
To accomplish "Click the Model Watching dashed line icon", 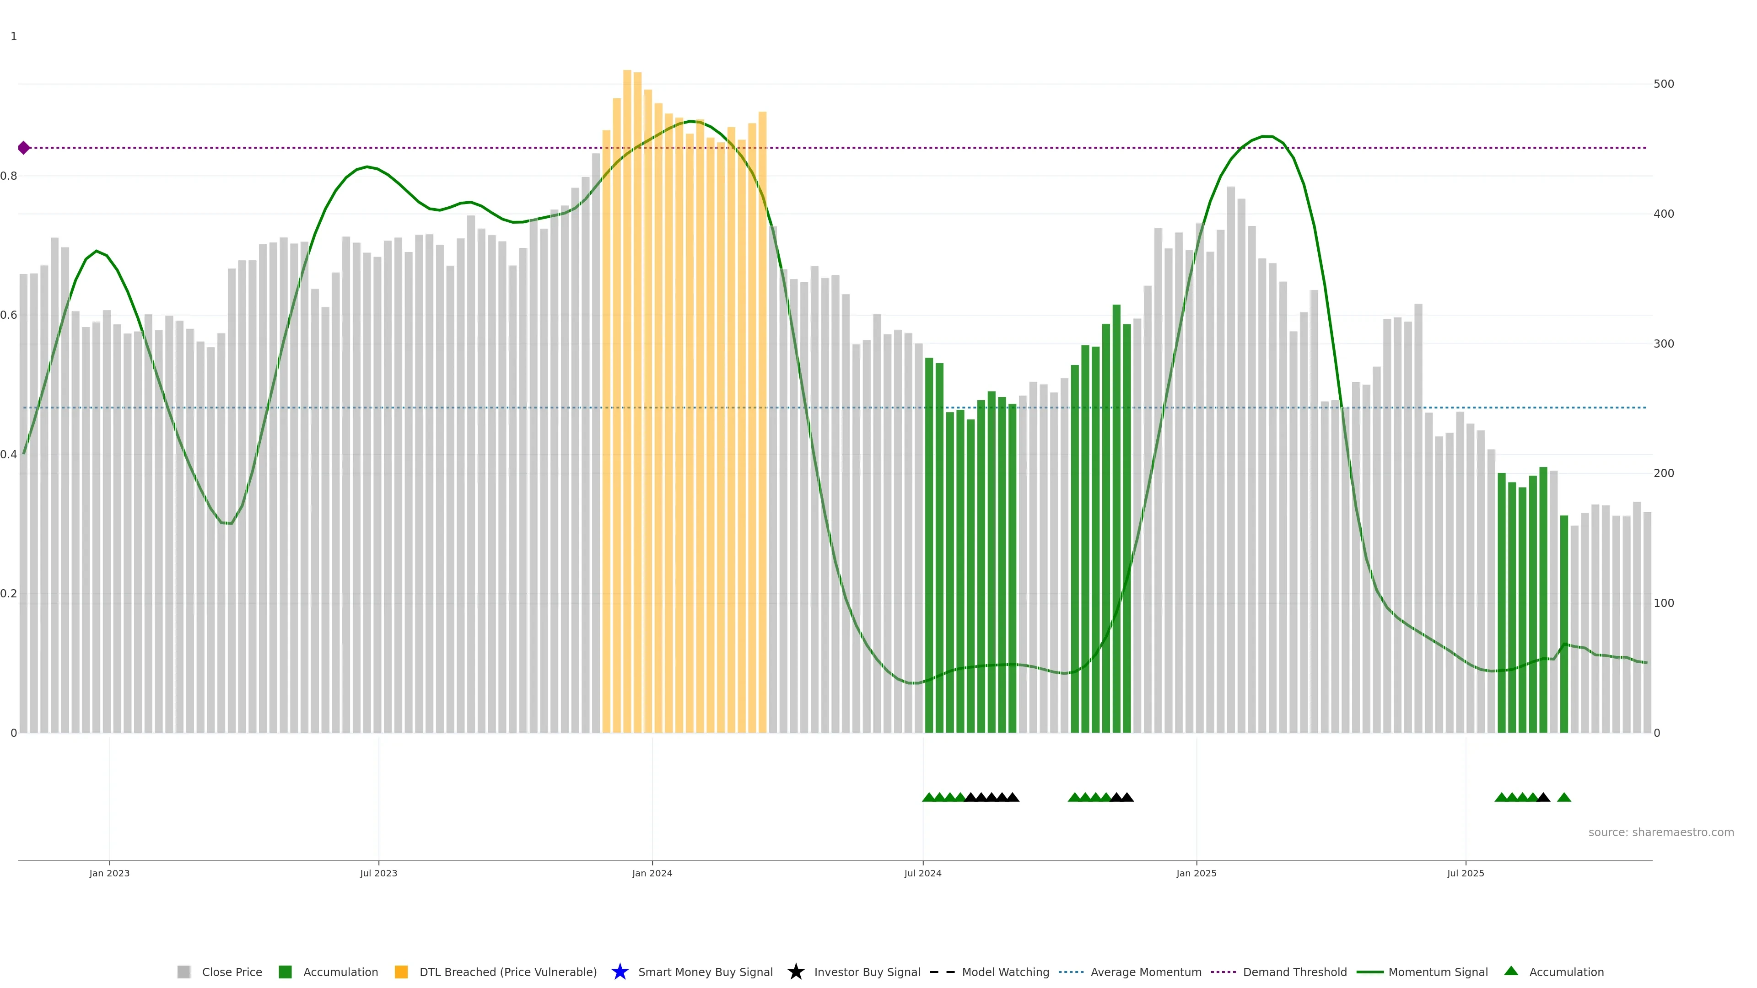I will tap(942, 972).
